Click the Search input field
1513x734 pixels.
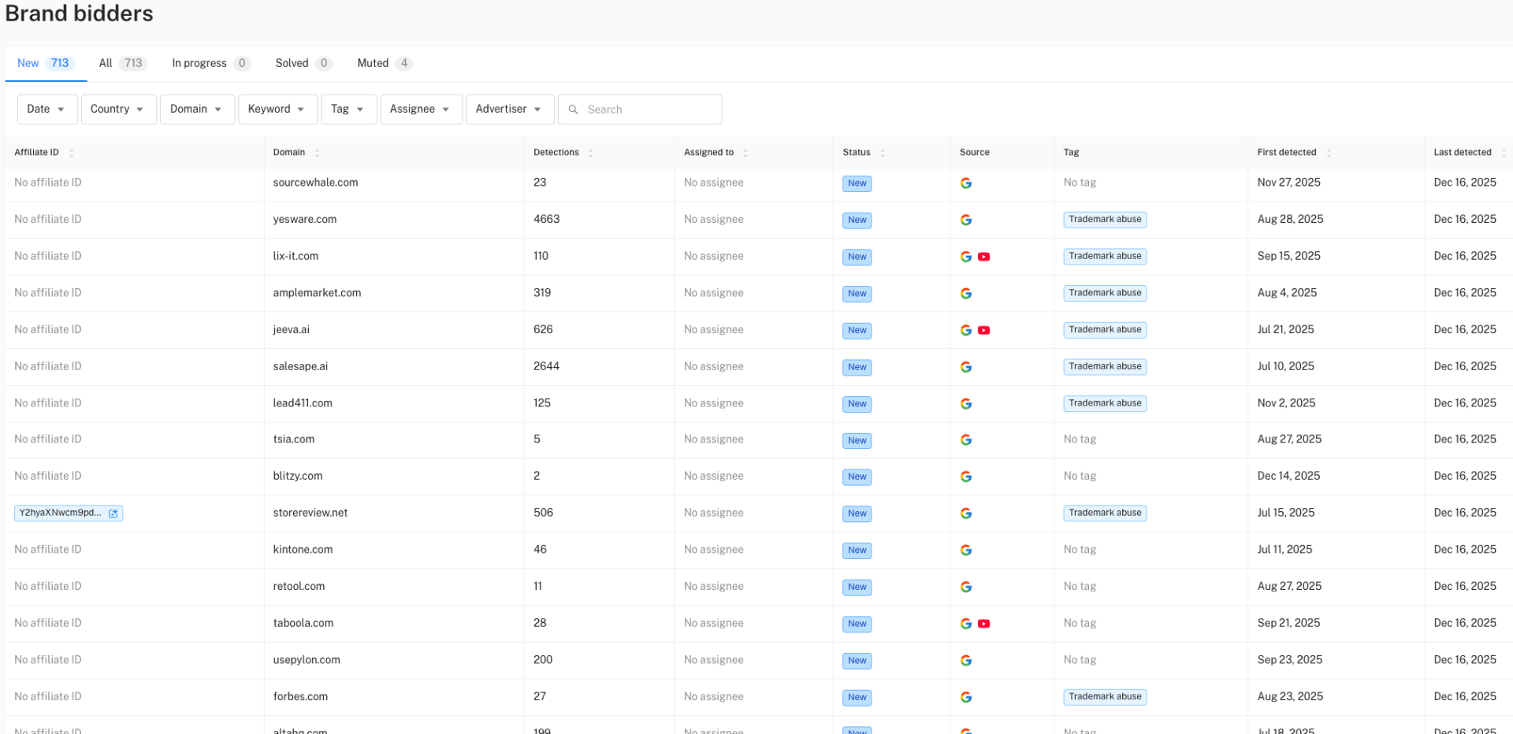pos(640,109)
